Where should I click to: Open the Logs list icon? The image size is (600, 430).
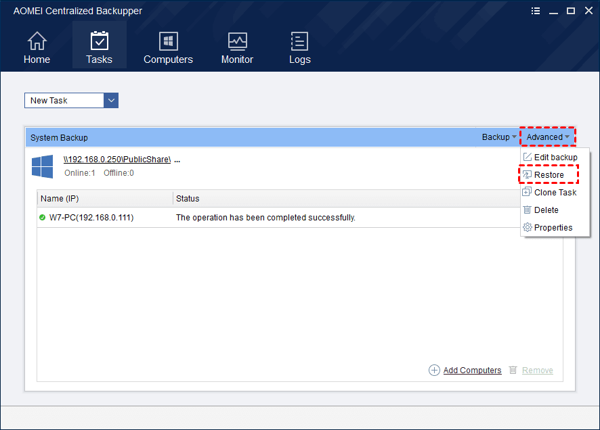(299, 41)
